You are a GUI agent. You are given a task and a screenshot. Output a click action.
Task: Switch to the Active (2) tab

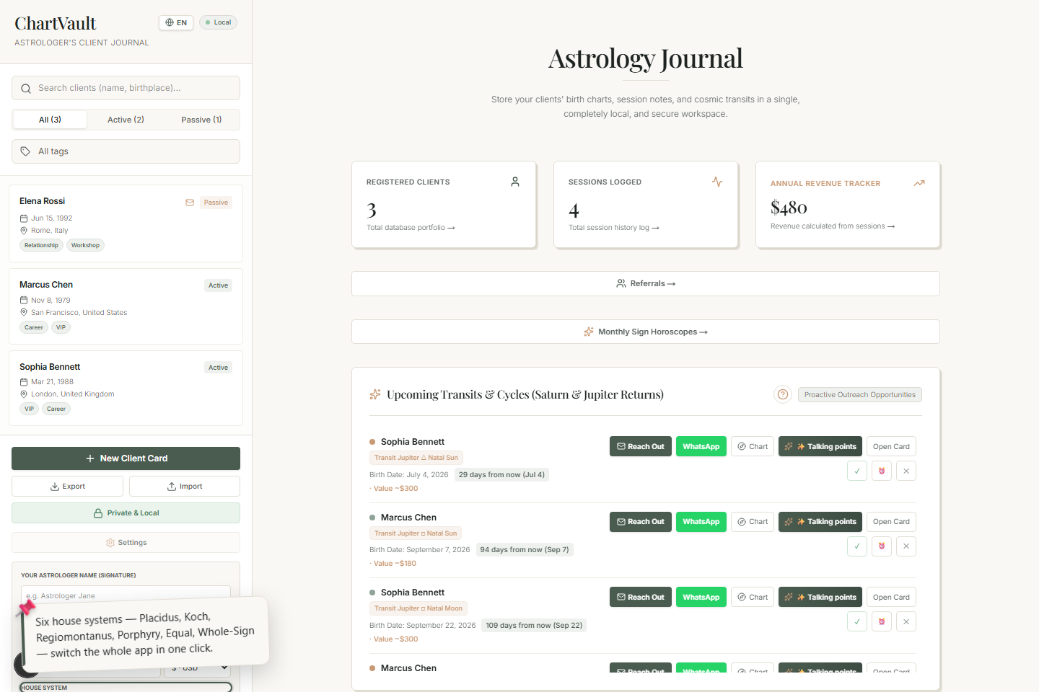point(126,120)
